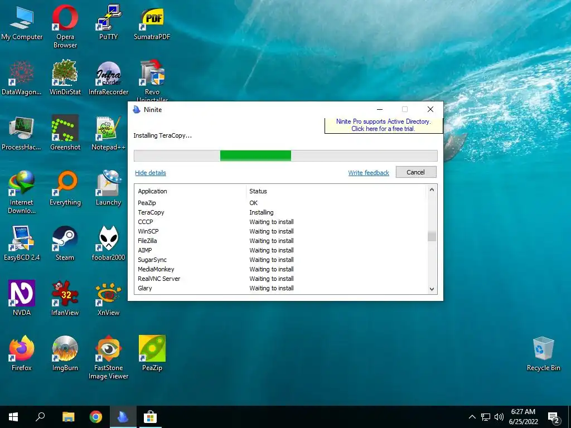
Task: Click the details list scroll up arrow
Action: tap(432, 189)
